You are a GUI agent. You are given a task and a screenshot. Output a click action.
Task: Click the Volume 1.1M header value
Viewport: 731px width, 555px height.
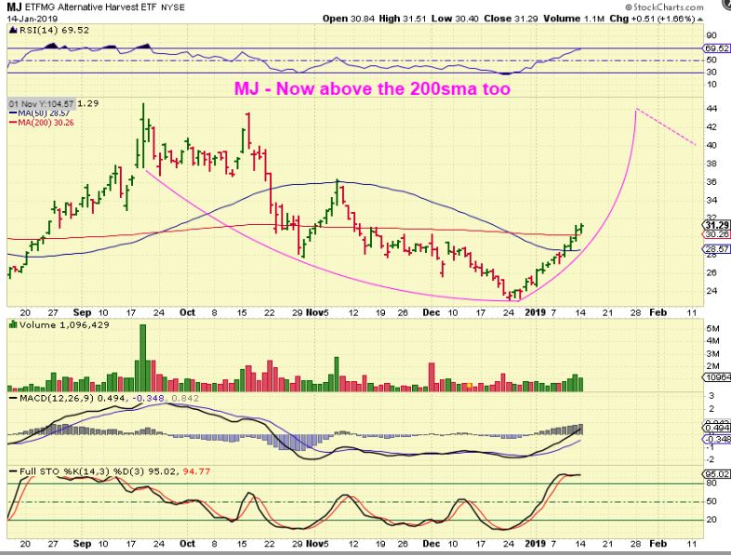[574, 19]
